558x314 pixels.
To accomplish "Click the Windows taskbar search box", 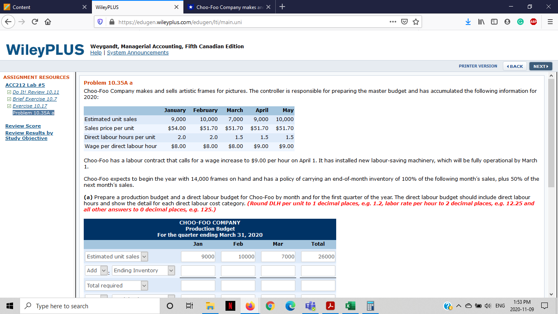I will 90,306.
